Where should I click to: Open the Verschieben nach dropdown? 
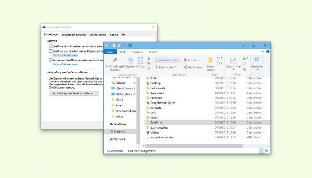coord(167,60)
